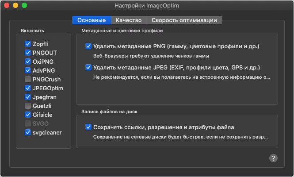Disable the PNGOUT optimizer checkbox
The width and height of the screenshot is (294, 177).
click(28, 53)
